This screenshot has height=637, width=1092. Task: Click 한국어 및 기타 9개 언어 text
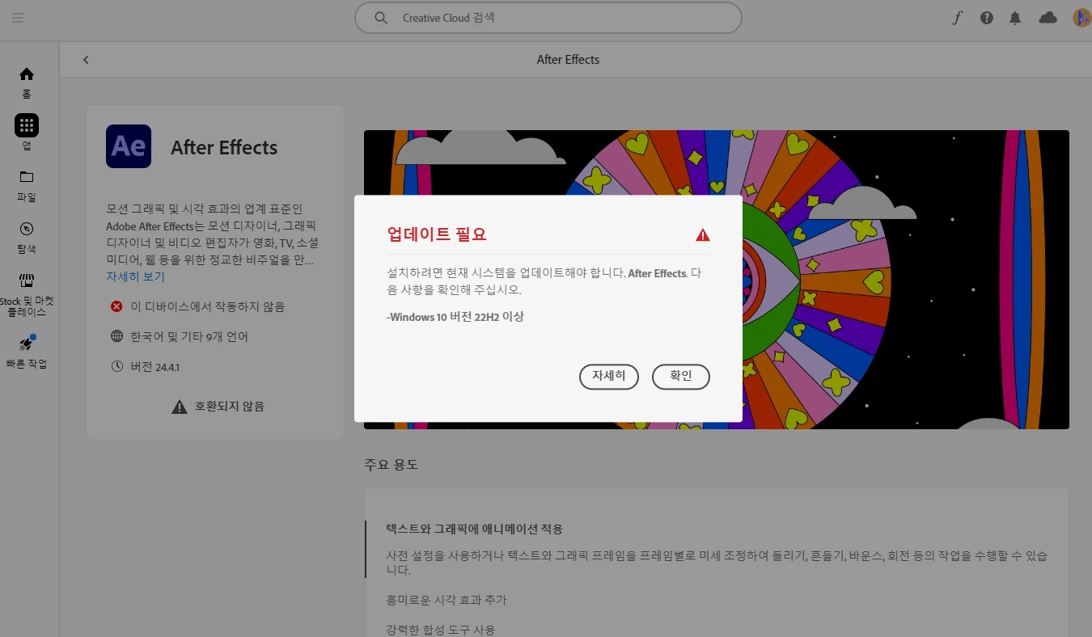[189, 336]
